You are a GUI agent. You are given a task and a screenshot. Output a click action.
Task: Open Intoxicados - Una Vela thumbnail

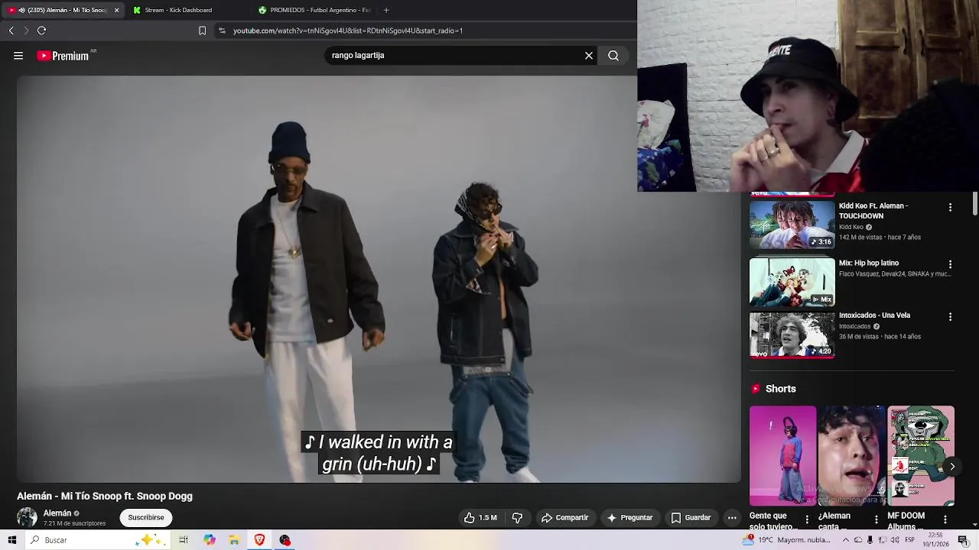pyautogui.click(x=792, y=335)
